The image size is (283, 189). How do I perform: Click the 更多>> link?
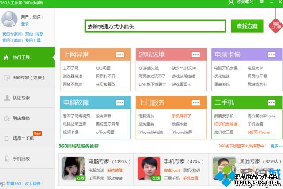point(276,146)
